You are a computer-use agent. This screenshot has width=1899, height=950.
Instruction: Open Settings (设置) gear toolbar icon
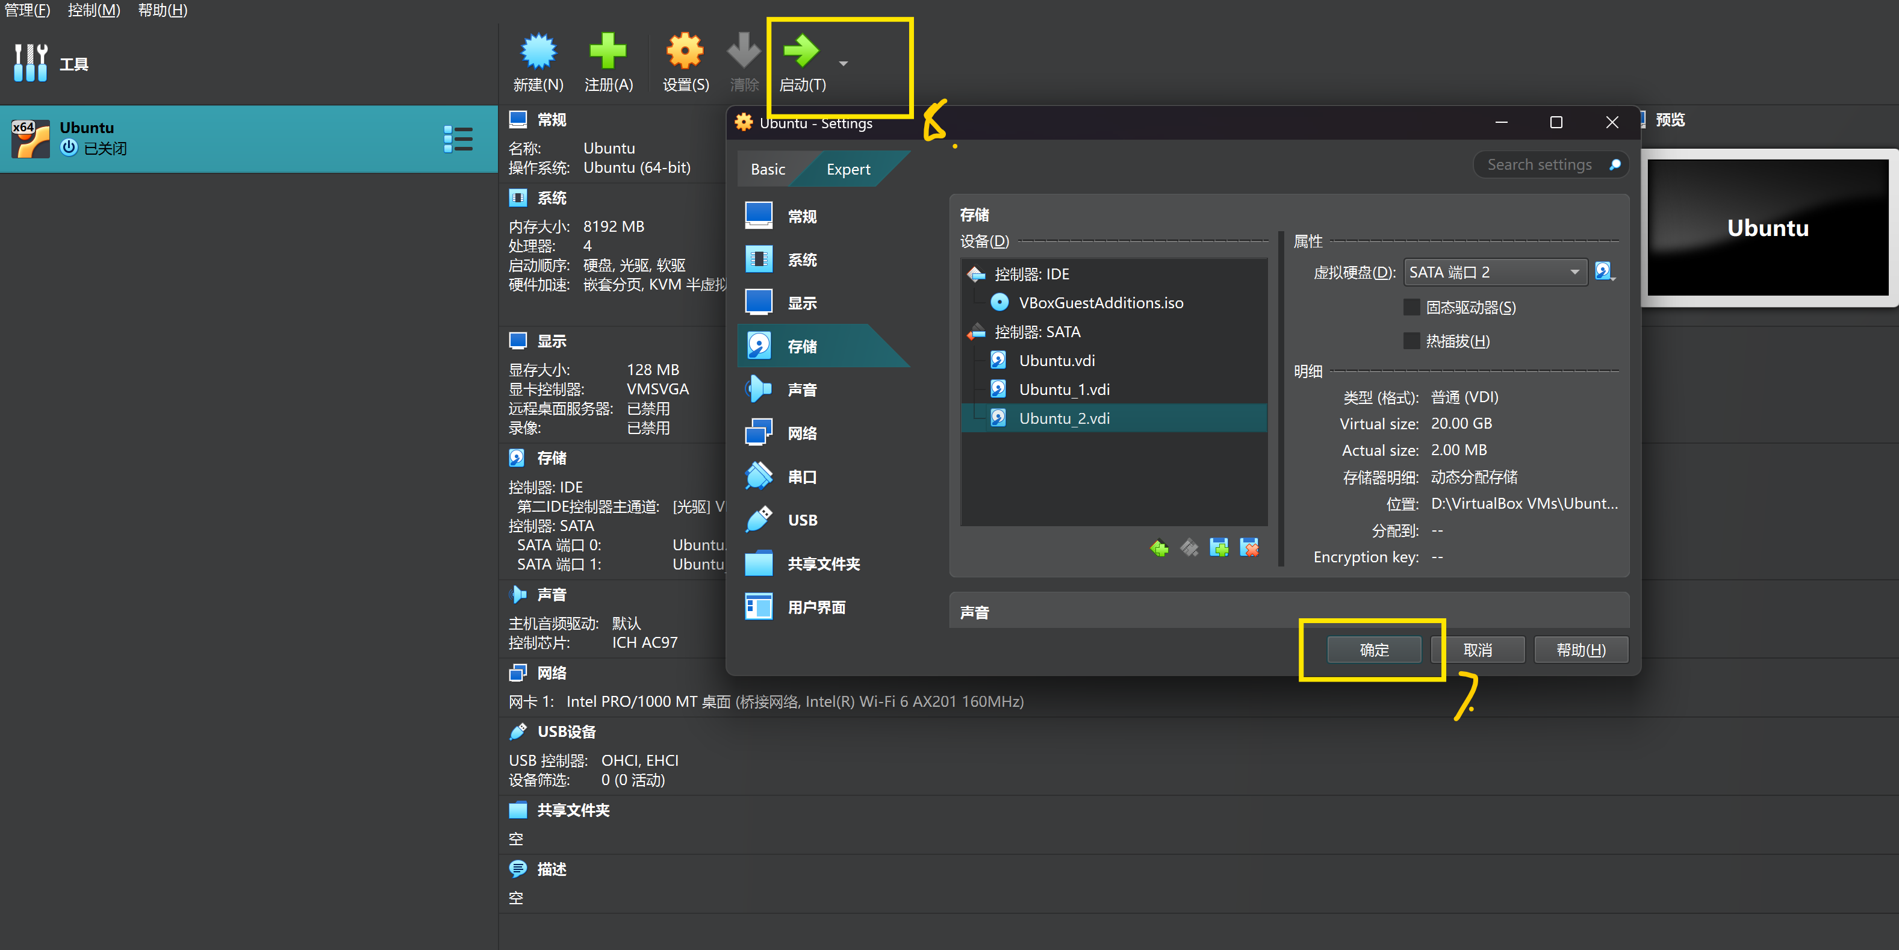coord(685,52)
